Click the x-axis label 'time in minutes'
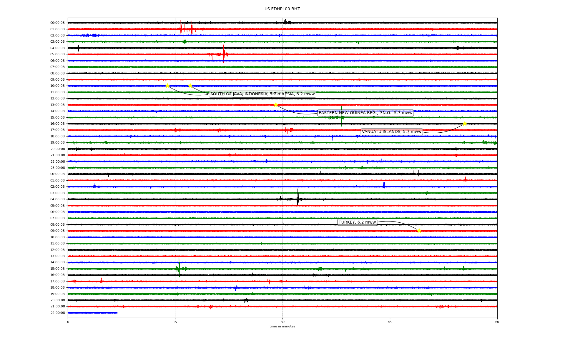Image resolution: width=565 pixels, height=353 pixels. (282, 327)
